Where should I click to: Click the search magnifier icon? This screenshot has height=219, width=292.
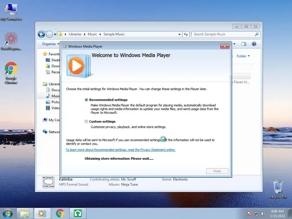point(257,34)
